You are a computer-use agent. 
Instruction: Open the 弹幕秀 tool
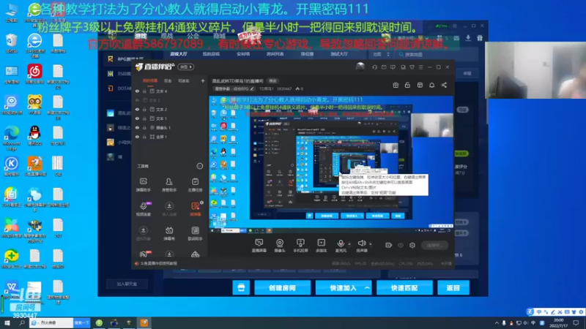point(169,233)
